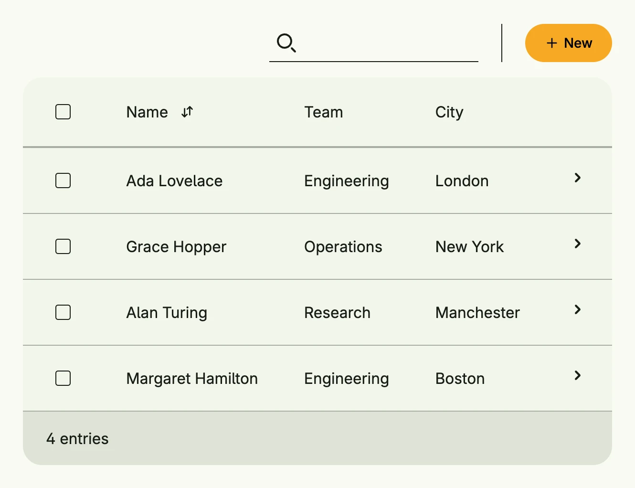Mark the Margaret Hamilton checkbox
The height and width of the screenshot is (488, 635).
coord(63,378)
